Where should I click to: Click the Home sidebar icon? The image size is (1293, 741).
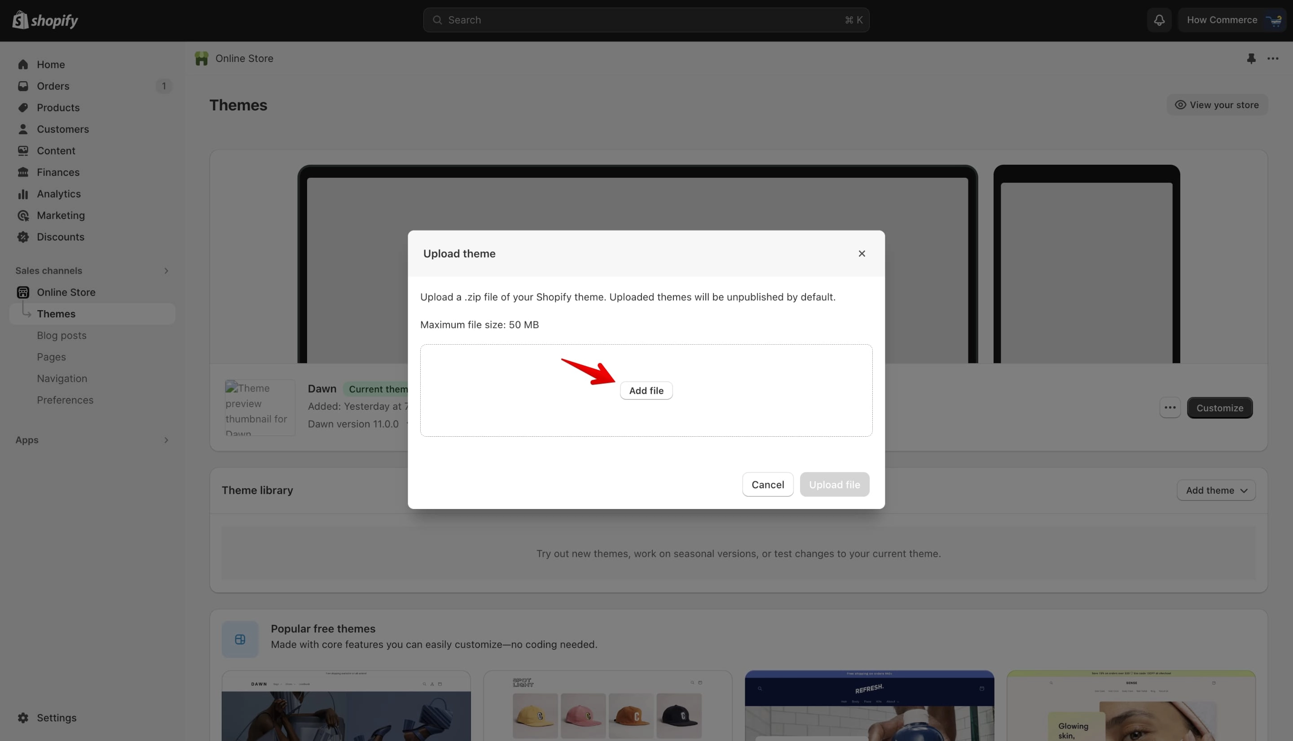pos(23,65)
